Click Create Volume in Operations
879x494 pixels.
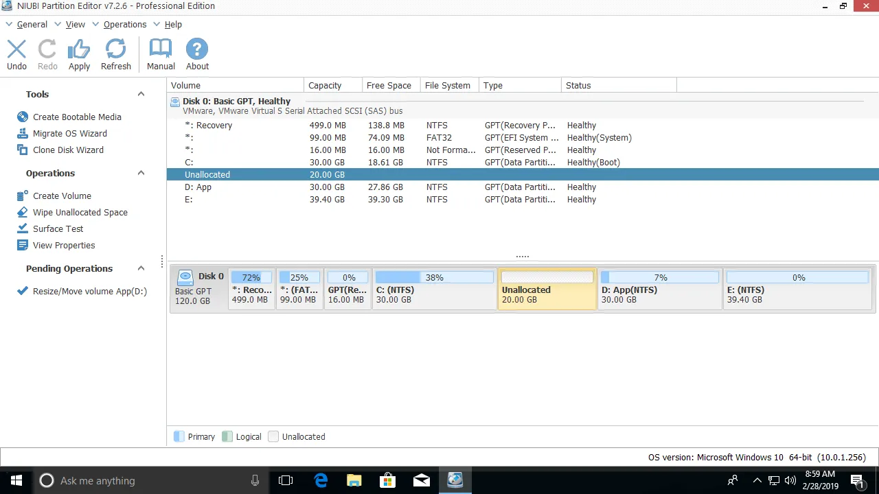click(61, 196)
